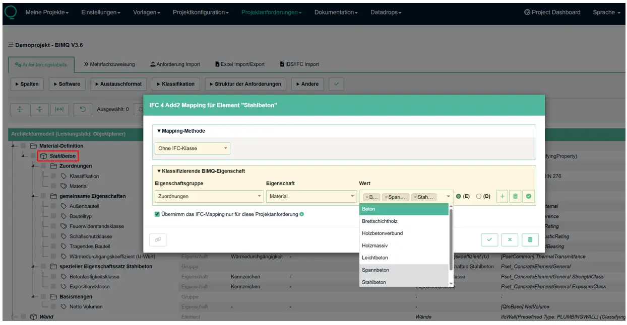This screenshot has width=627, height=325.
Task: Delete the mapping via the footer trash icon
Action: click(x=530, y=240)
